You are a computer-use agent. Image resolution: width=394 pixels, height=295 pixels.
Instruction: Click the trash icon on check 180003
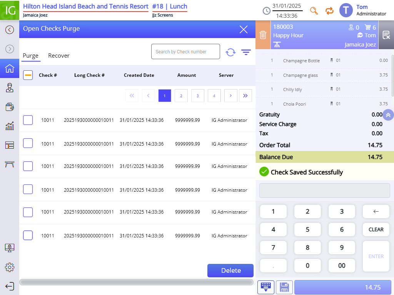coord(263,35)
